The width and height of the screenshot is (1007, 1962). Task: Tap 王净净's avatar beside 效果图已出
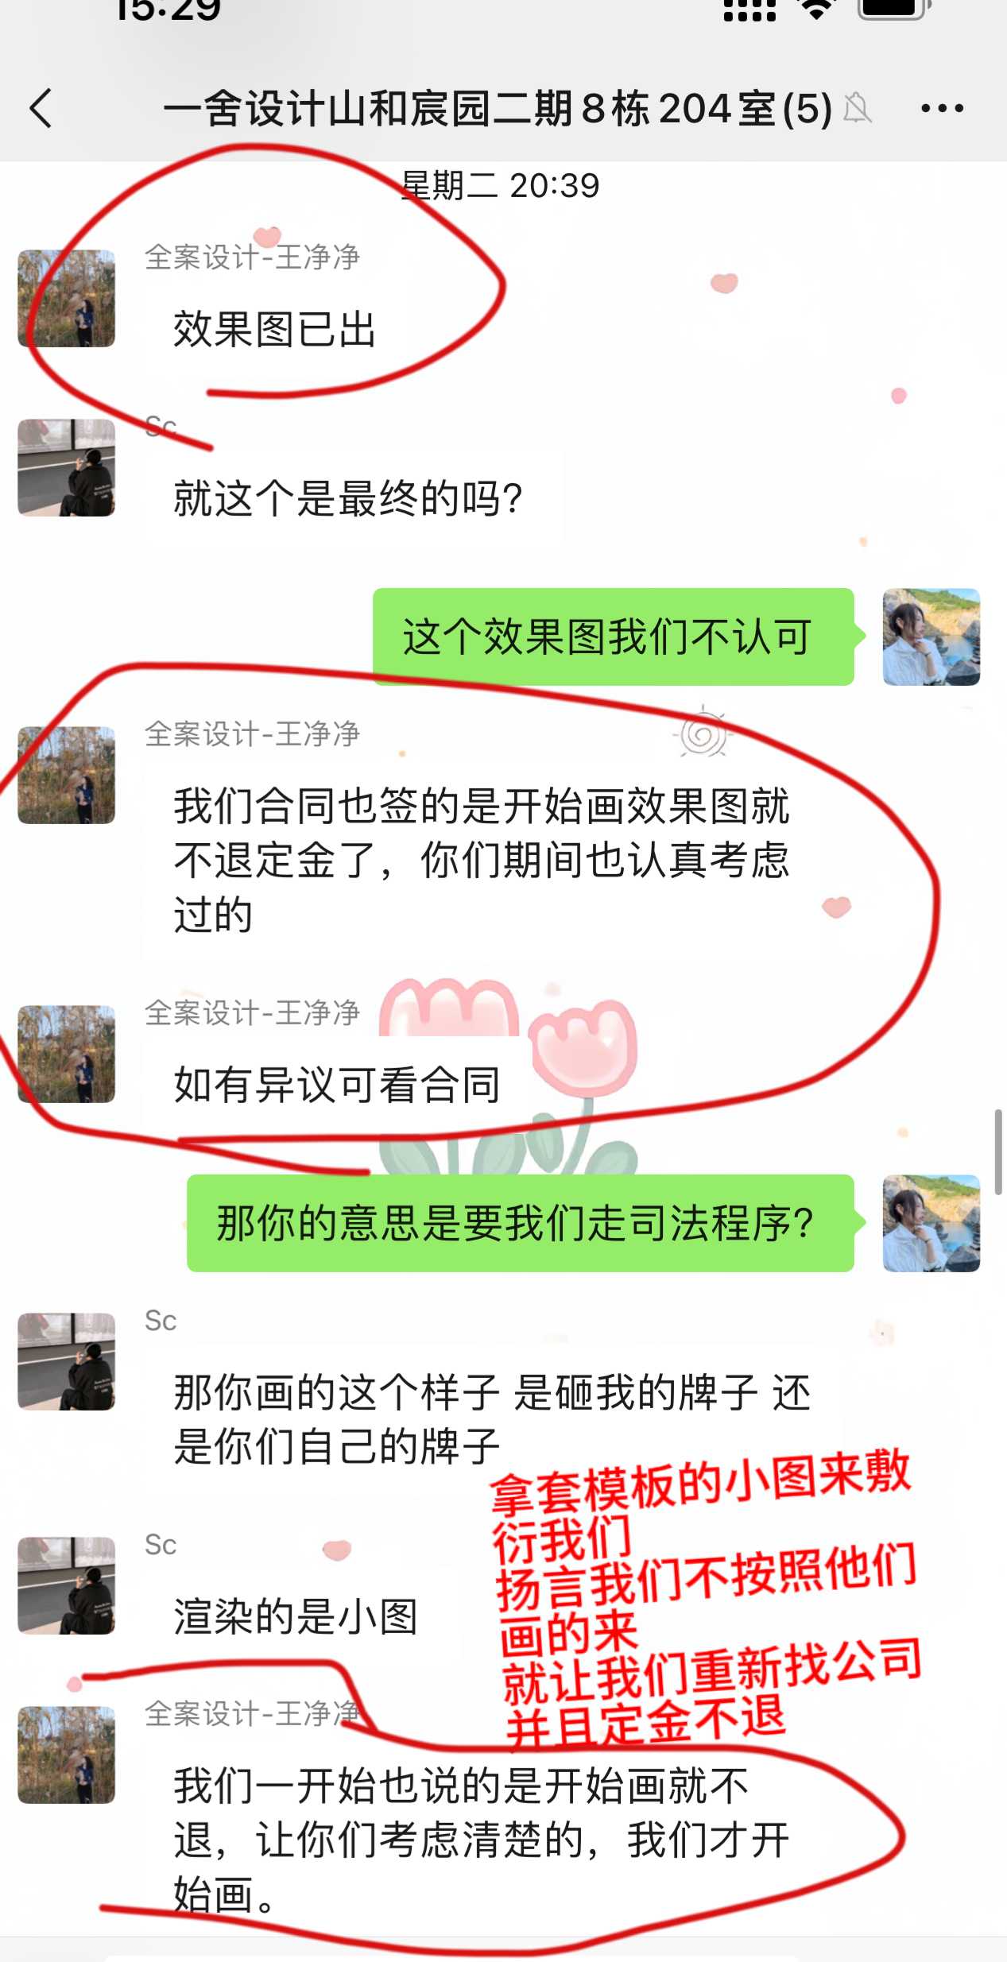67,298
